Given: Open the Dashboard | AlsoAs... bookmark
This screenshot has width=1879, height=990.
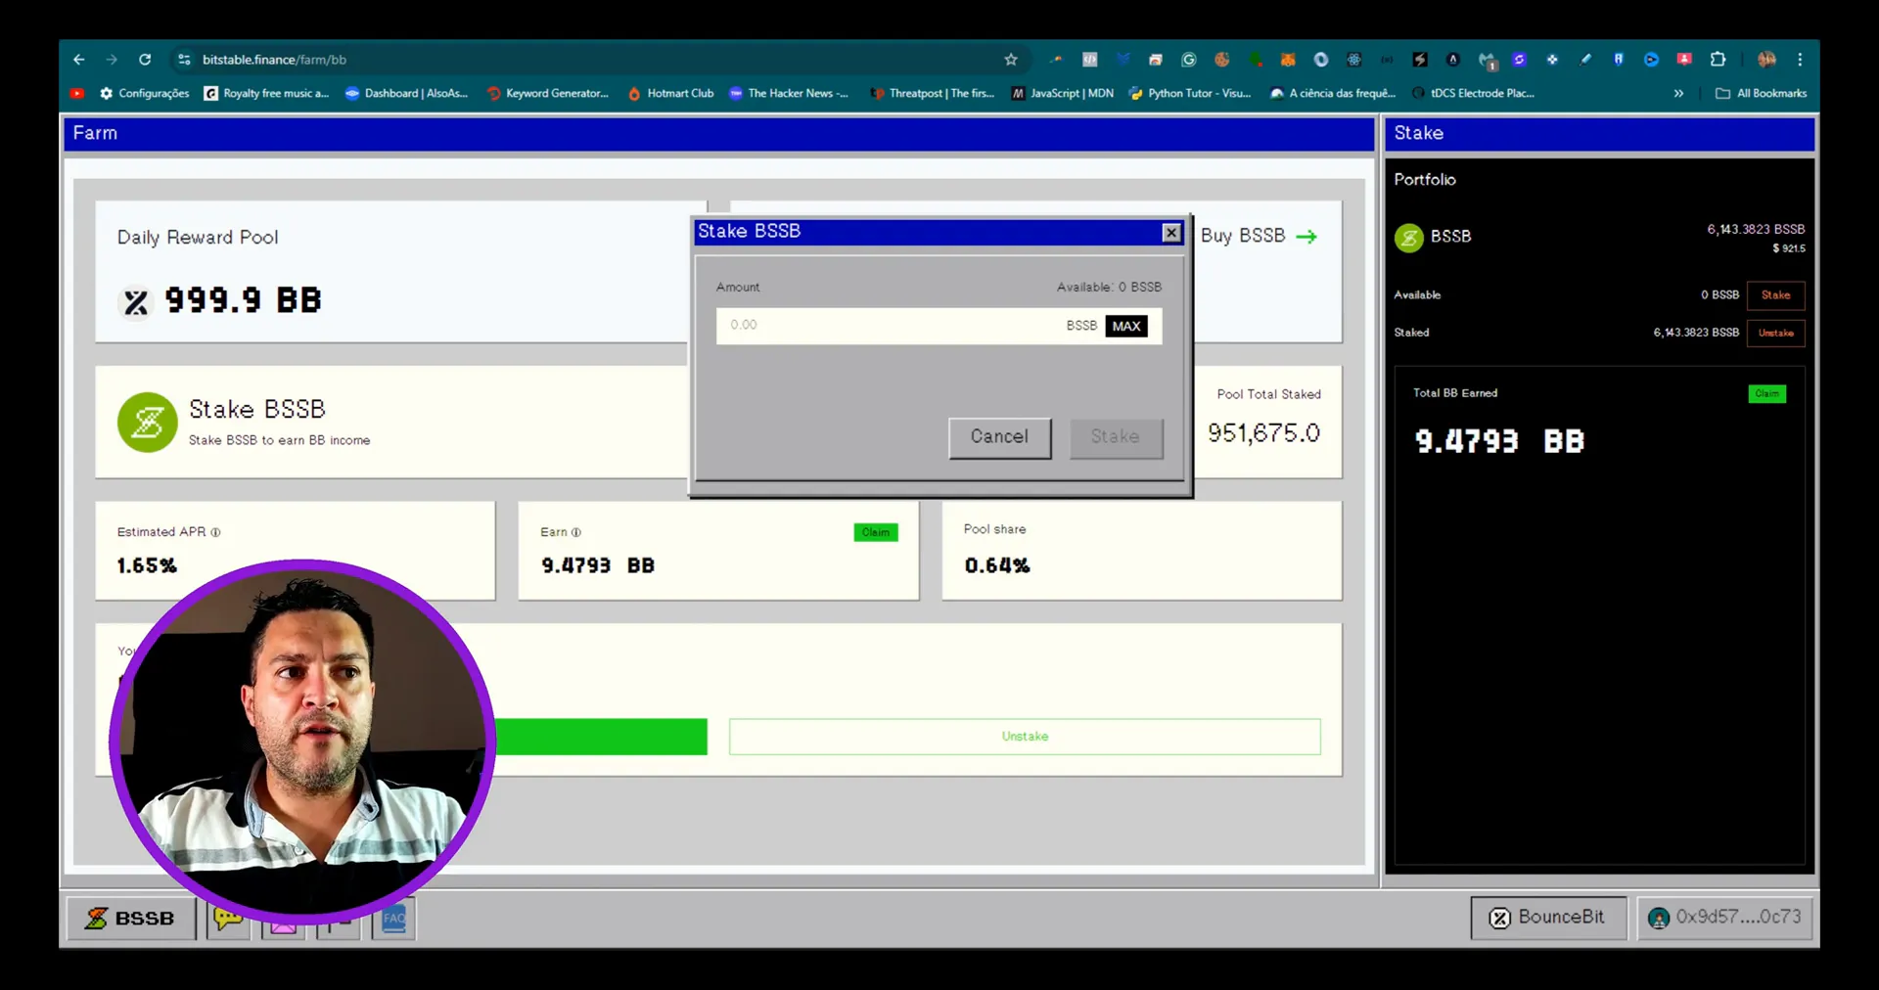Looking at the screenshot, I should [406, 94].
